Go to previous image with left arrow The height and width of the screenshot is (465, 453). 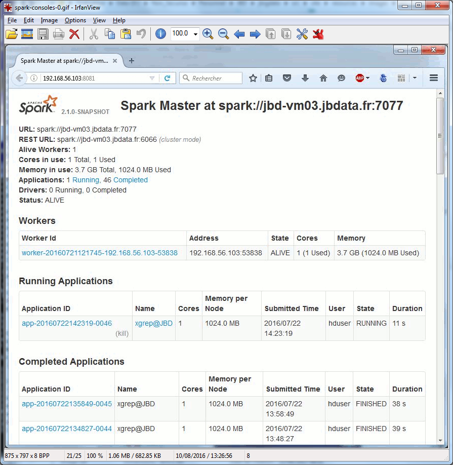click(239, 34)
